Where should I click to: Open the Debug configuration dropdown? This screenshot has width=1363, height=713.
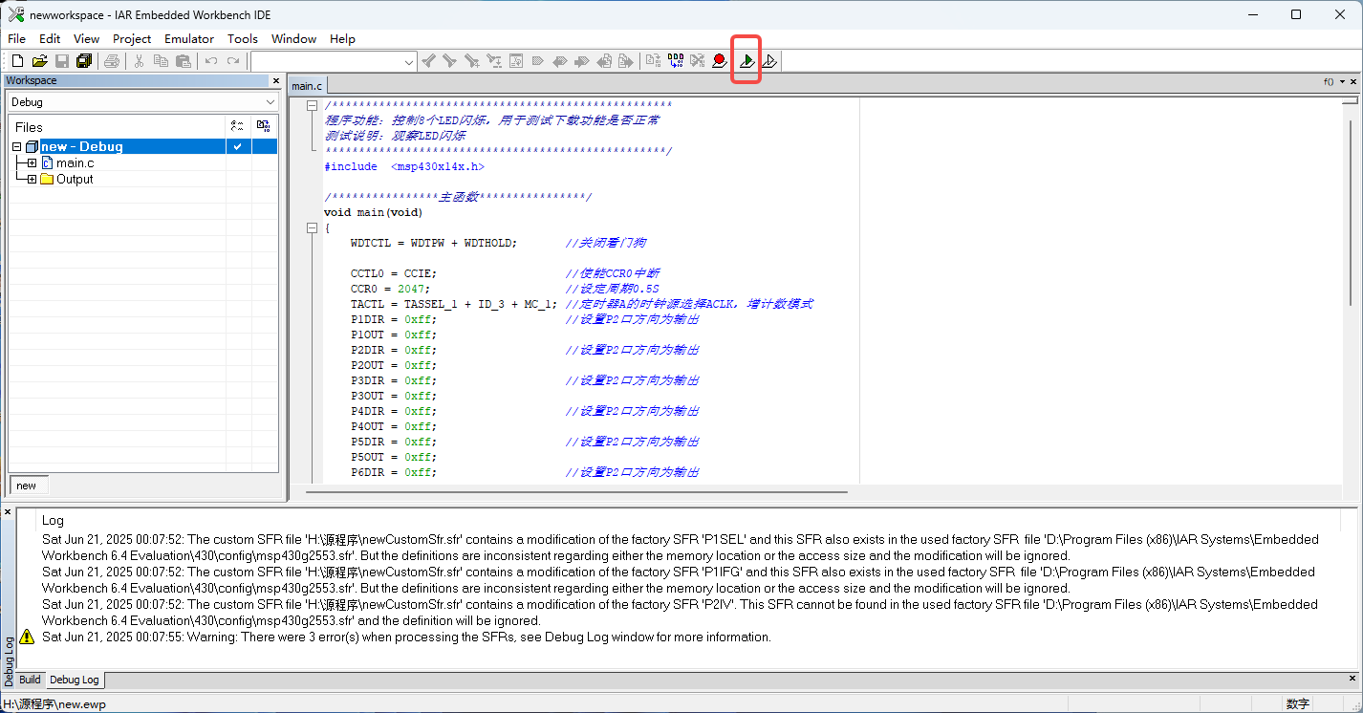coord(269,101)
